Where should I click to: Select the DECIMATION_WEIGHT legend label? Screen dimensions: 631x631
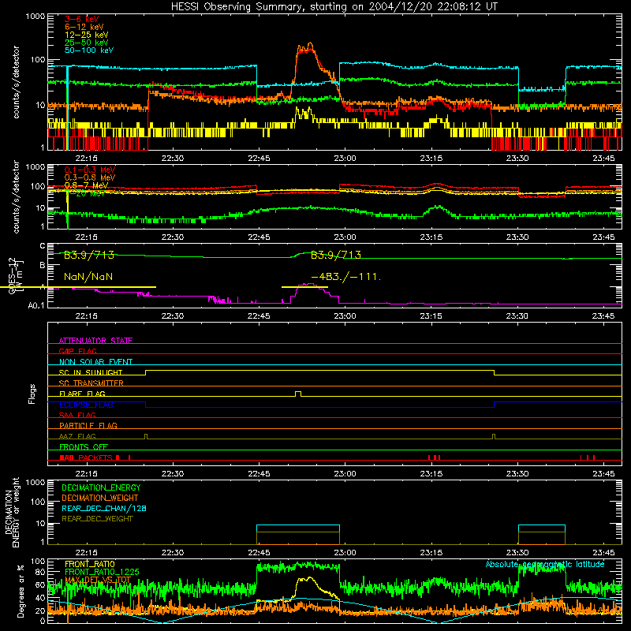tap(100, 498)
